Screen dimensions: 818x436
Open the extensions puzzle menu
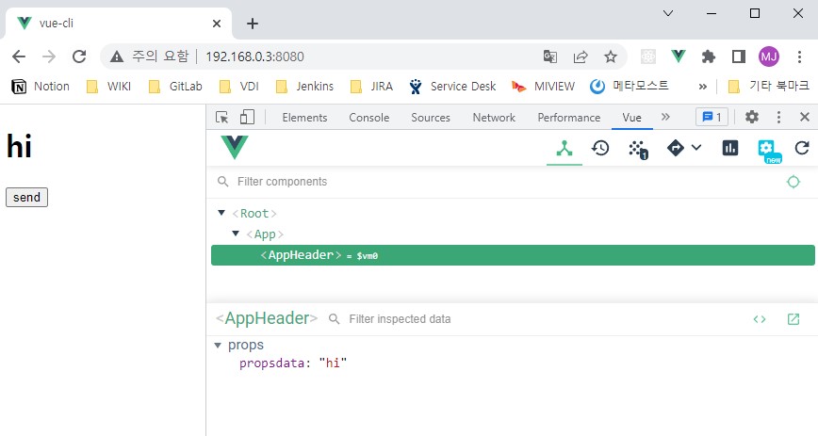[708, 57]
